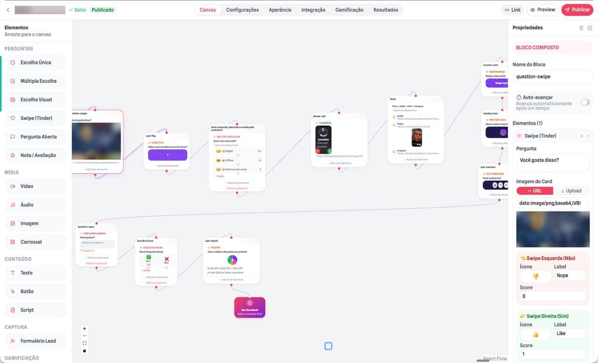Delete block via trash icon in Propriedades

[581, 28]
